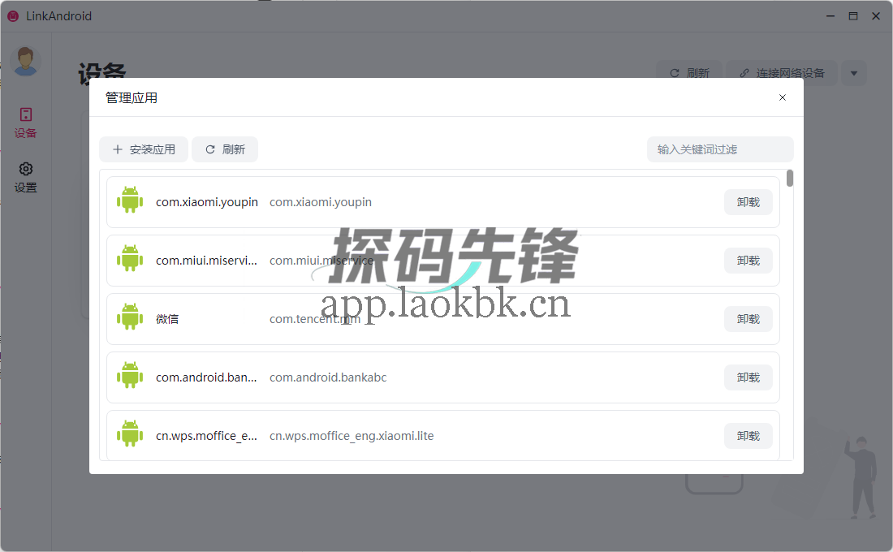Viewport: 893px width, 552px height.
Task: Click the truncated com.miui.miservi... app name
Action: (x=207, y=261)
